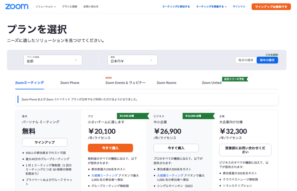Switch to 毎年の請求 billing

click(267, 60)
